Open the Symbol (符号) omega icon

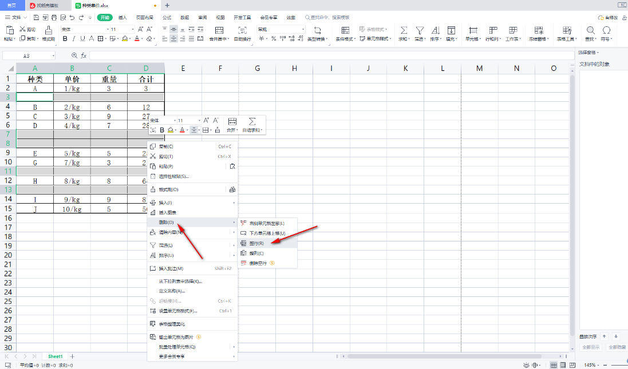click(606, 30)
